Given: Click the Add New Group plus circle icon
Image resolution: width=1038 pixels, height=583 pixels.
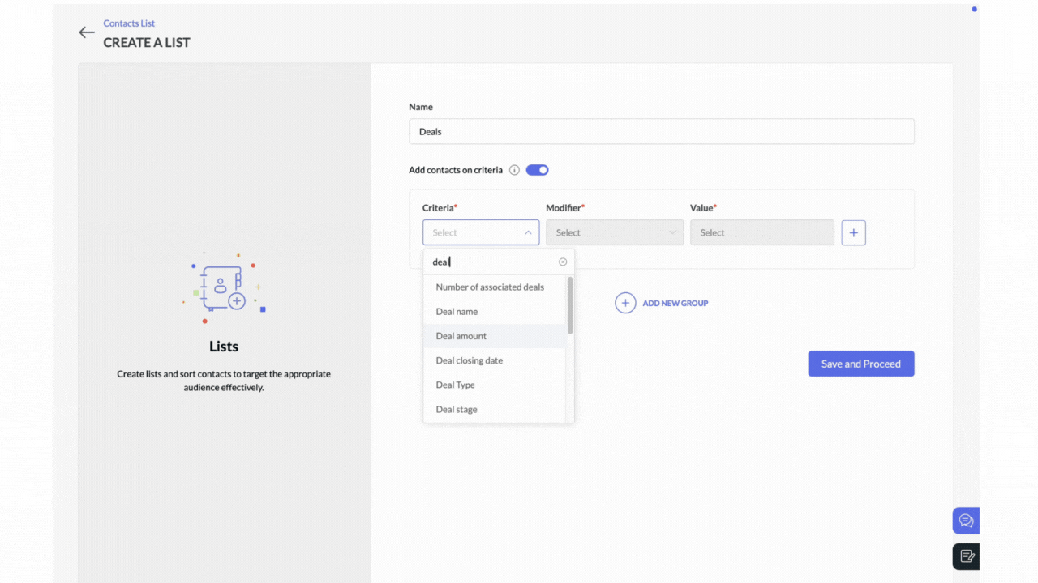Looking at the screenshot, I should coord(625,303).
